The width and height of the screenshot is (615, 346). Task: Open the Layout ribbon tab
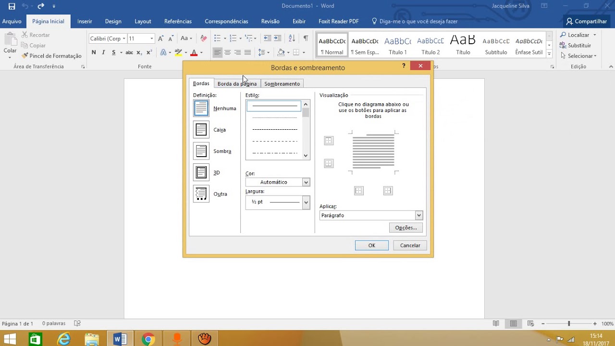[143, 21]
